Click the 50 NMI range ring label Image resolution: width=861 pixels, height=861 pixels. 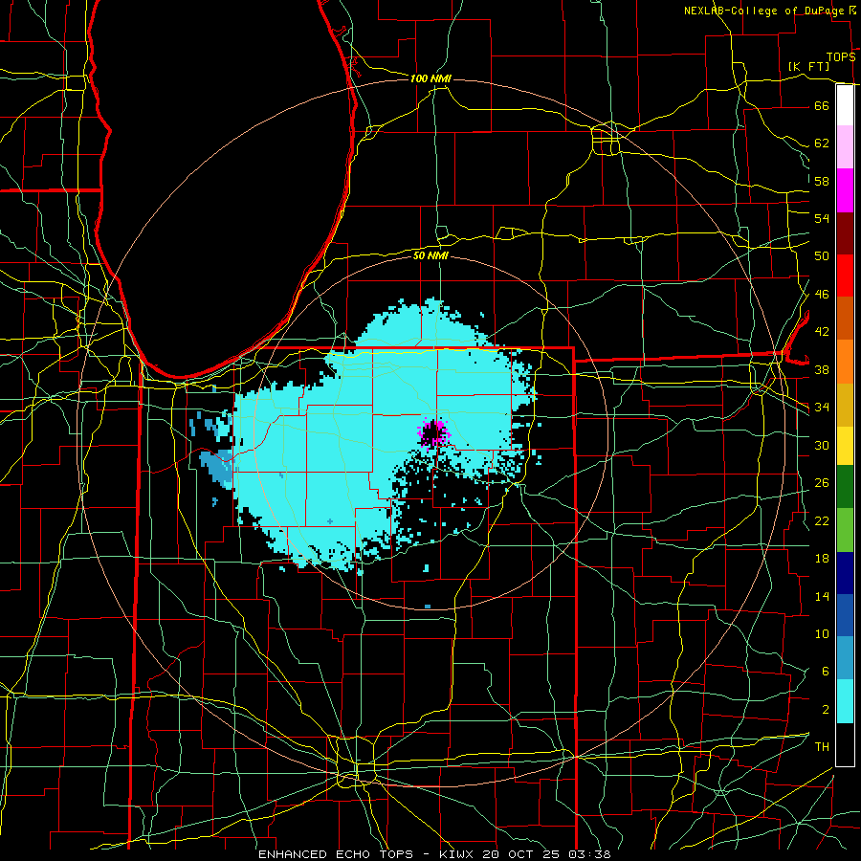point(430,255)
